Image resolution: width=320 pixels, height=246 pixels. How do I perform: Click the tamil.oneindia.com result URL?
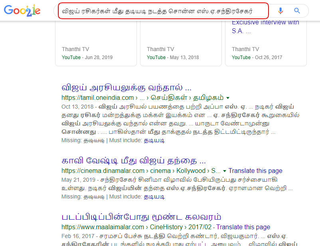[142, 98]
